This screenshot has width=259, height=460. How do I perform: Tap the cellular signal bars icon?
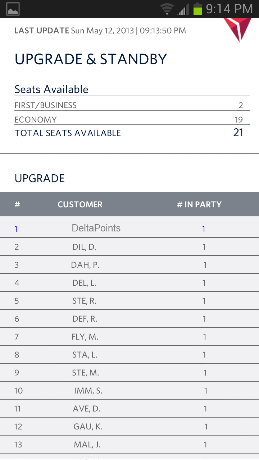(x=183, y=9)
